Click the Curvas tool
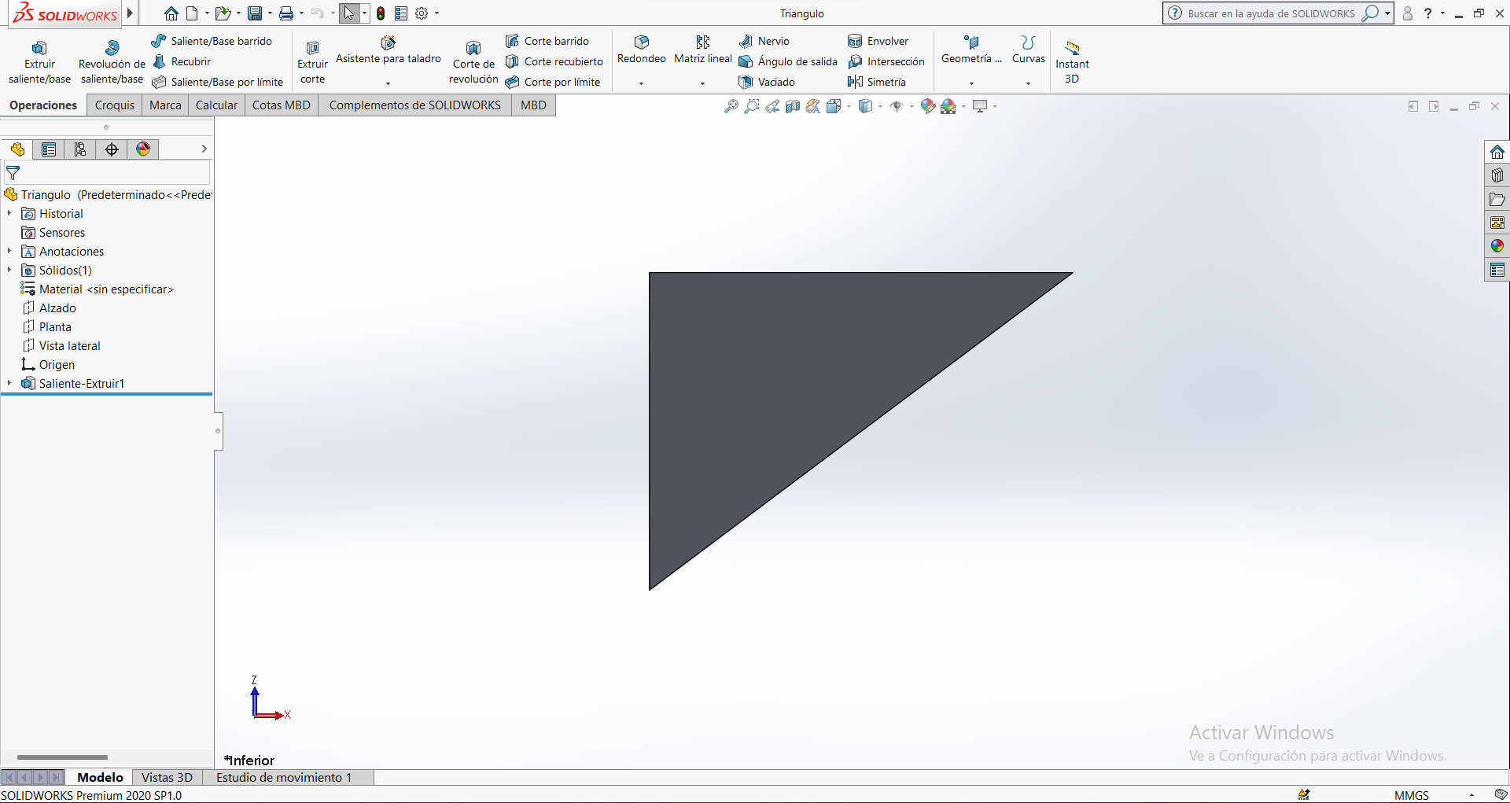Screen dimensions: 1510x803 [1029, 50]
